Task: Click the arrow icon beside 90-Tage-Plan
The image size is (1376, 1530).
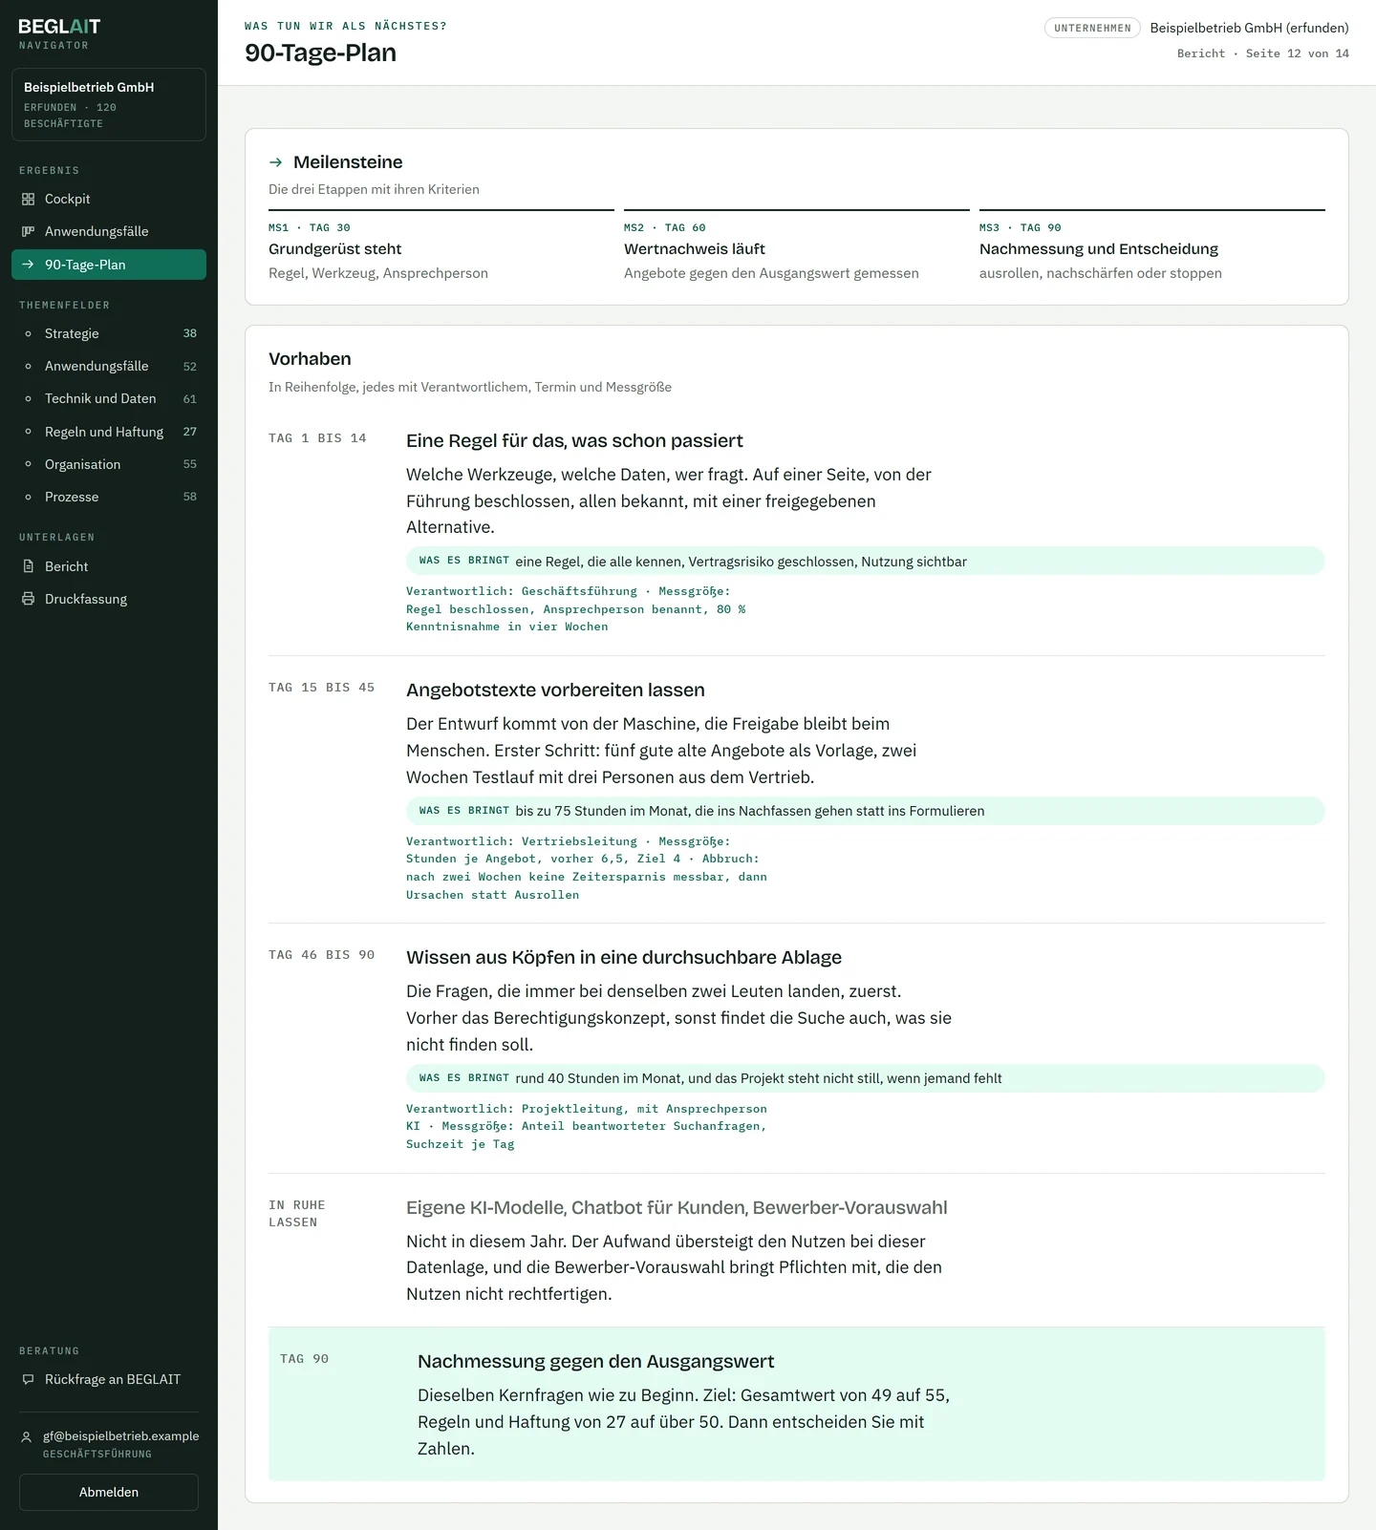Action: click(x=28, y=265)
